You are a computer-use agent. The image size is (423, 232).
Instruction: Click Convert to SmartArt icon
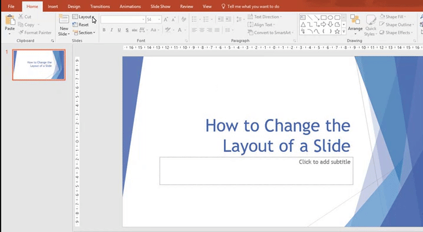[250, 32]
